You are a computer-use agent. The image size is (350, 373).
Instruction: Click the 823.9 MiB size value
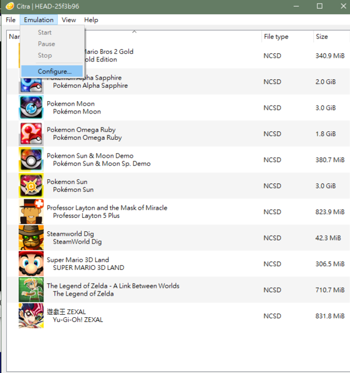(x=330, y=212)
